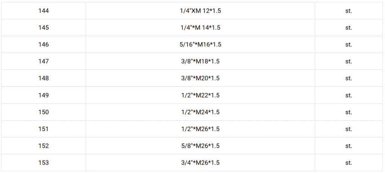Click row number 145
Image resolution: width=385 pixels, height=173 pixels.
tap(44, 28)
